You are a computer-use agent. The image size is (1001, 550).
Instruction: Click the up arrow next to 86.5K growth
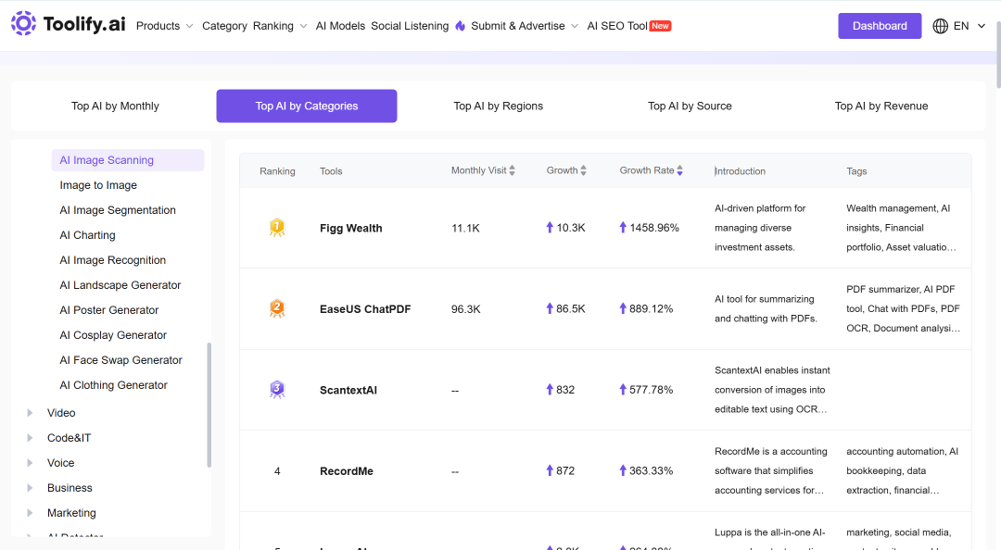coord(550,308)
